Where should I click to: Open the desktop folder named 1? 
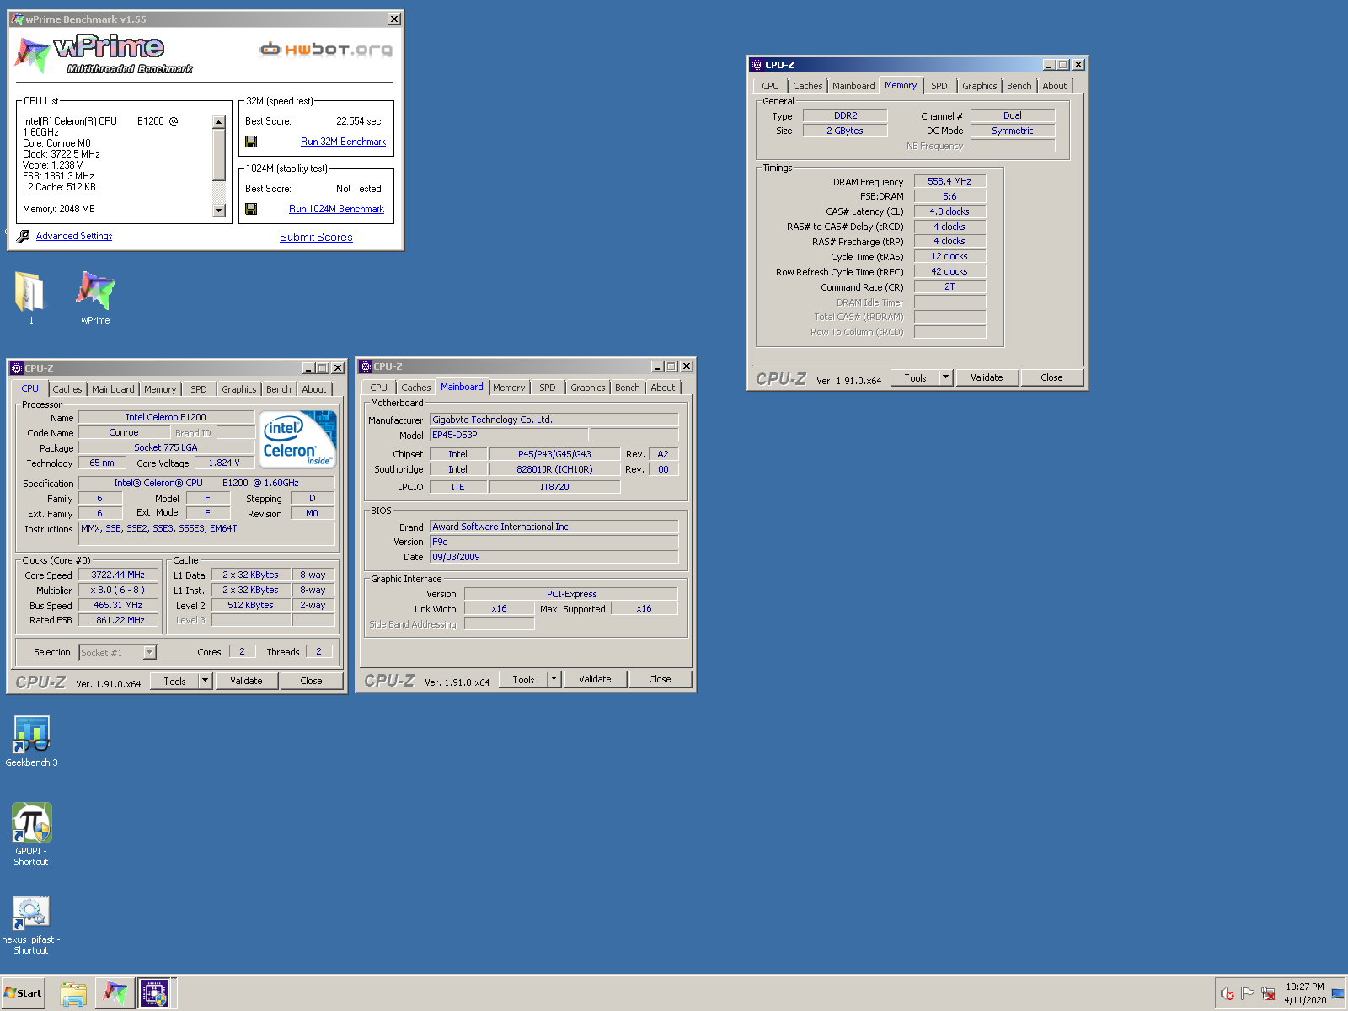point(31,297)
